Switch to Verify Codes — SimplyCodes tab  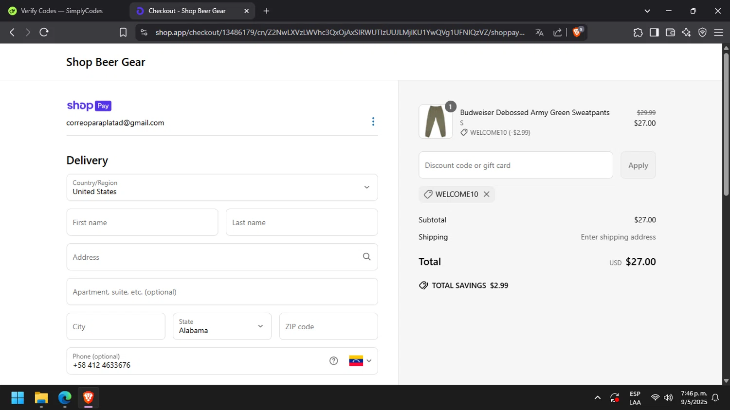click(62, 11)
